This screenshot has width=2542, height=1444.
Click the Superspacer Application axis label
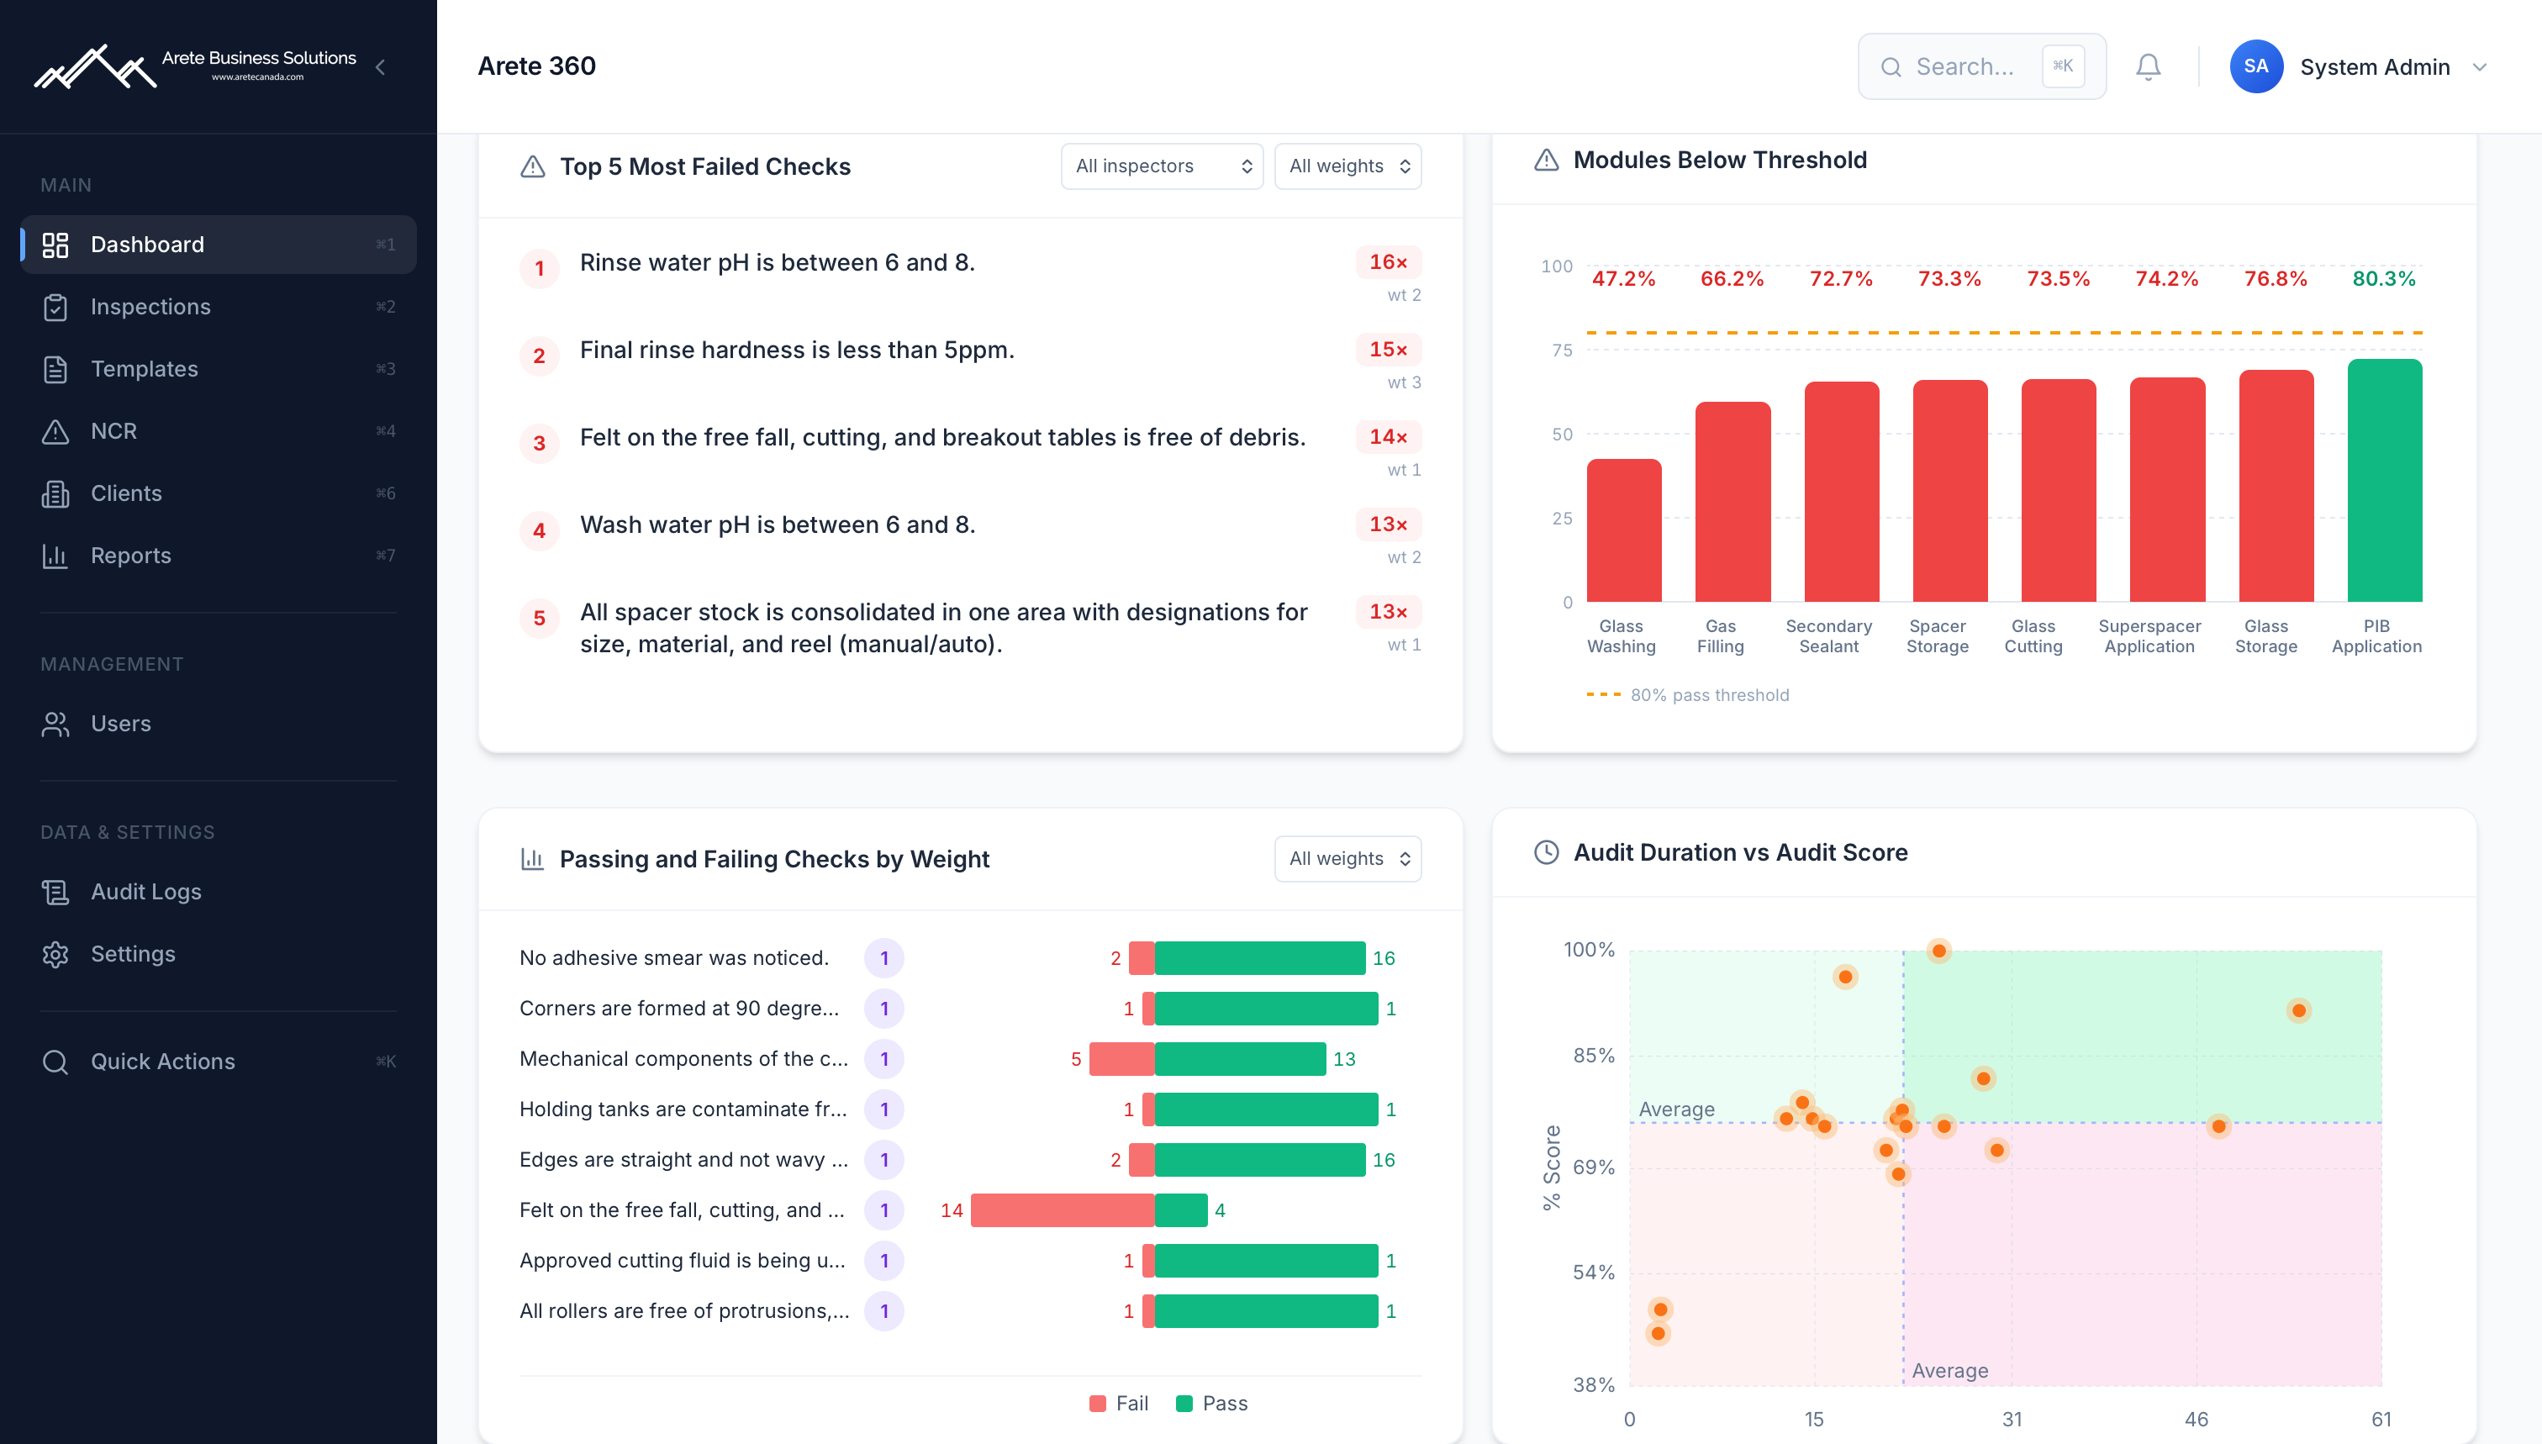(x=2149, y=637)
